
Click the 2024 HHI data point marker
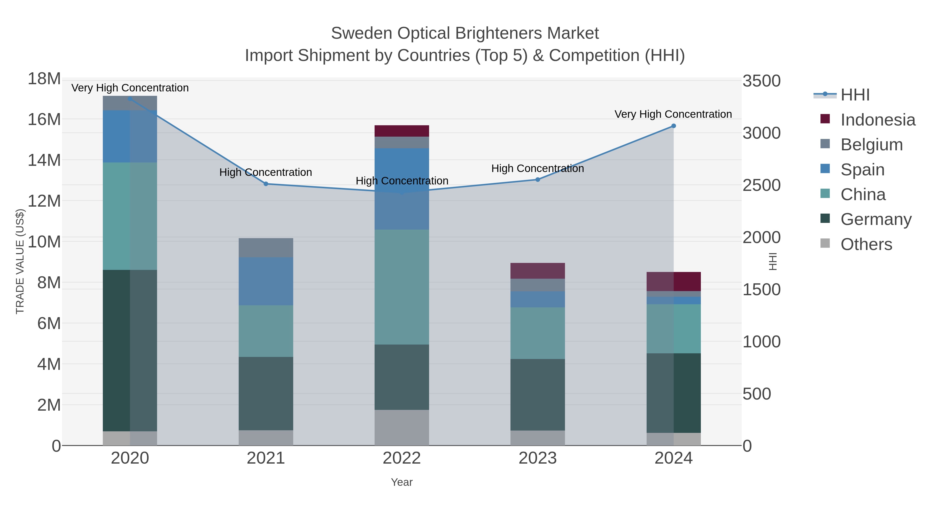[674, 126]
